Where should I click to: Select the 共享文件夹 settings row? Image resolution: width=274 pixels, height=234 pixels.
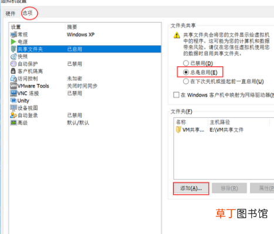click(x=86, y=49)
